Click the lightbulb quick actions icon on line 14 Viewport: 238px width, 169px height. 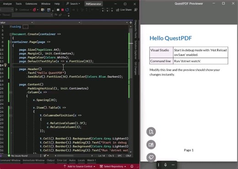pyautogui.click(x=5, y=65)
